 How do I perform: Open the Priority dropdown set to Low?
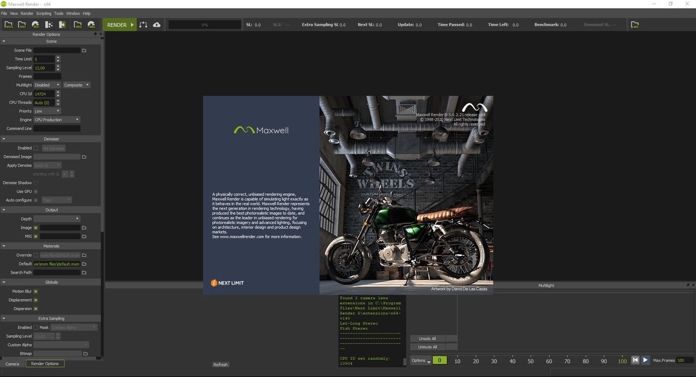[x=47, y=111]
